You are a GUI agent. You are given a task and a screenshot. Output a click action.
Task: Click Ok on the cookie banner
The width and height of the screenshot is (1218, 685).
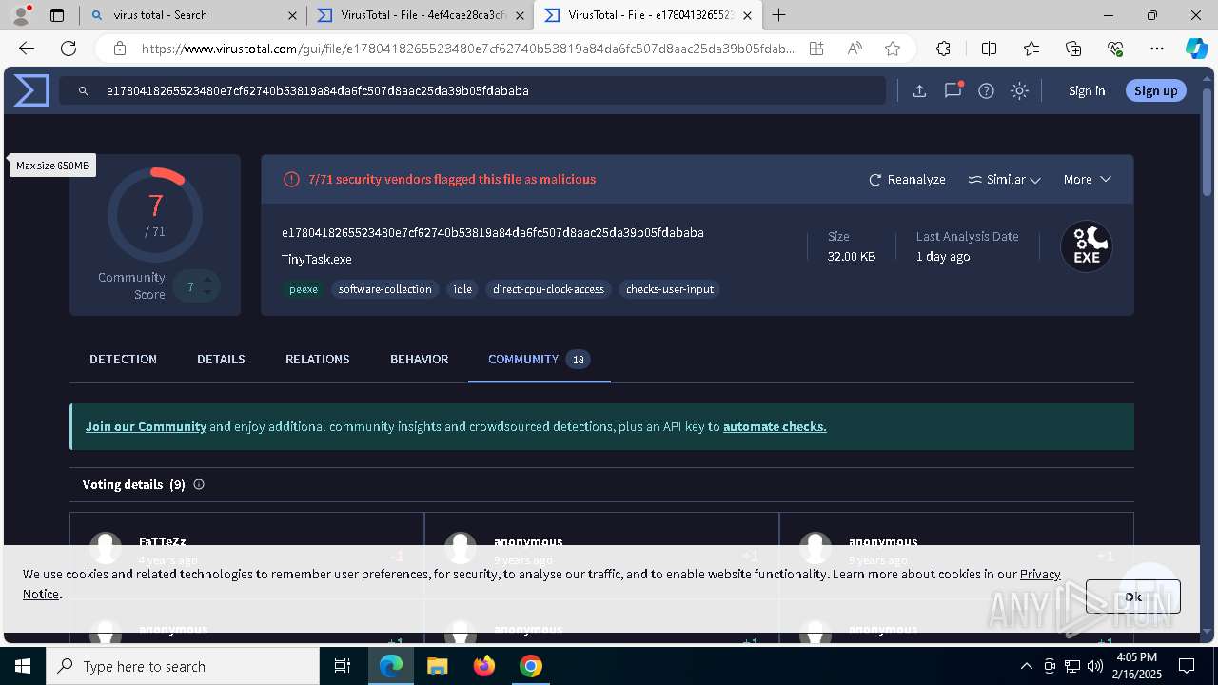click(x=1132, y=597)
